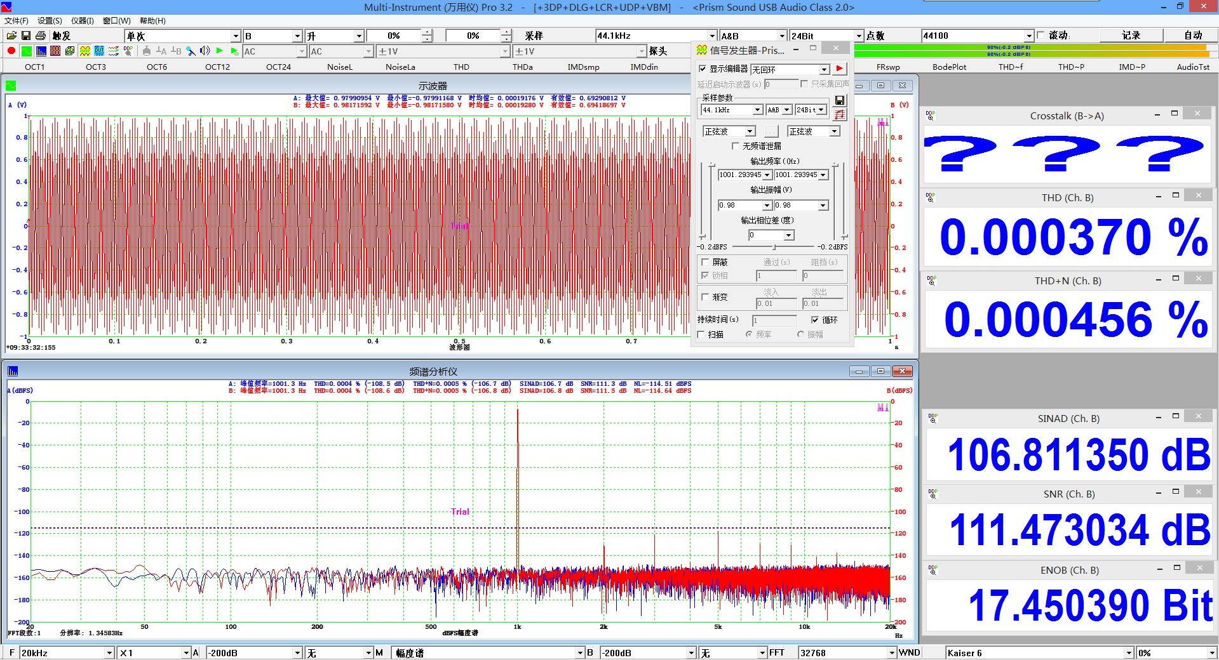Toggle the green oscilloscope icon
The image size is (1219, 660).
(26, 51)
